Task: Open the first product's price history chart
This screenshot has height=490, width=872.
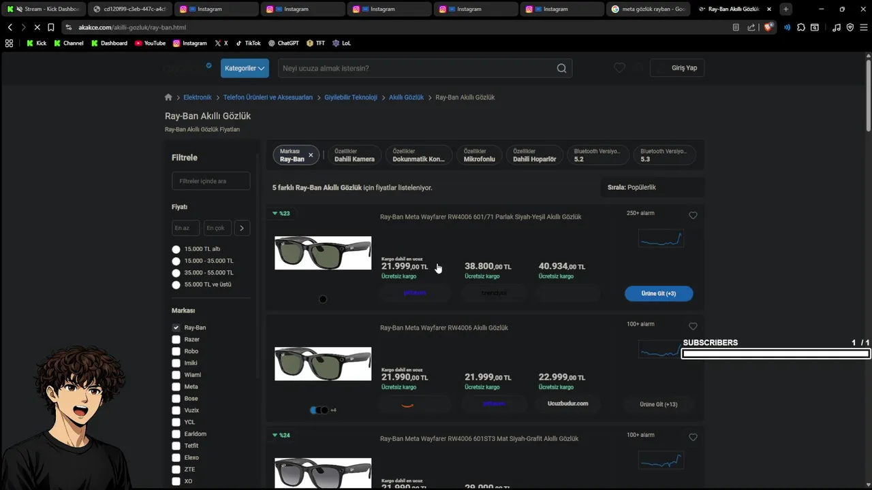Action: 661,238
